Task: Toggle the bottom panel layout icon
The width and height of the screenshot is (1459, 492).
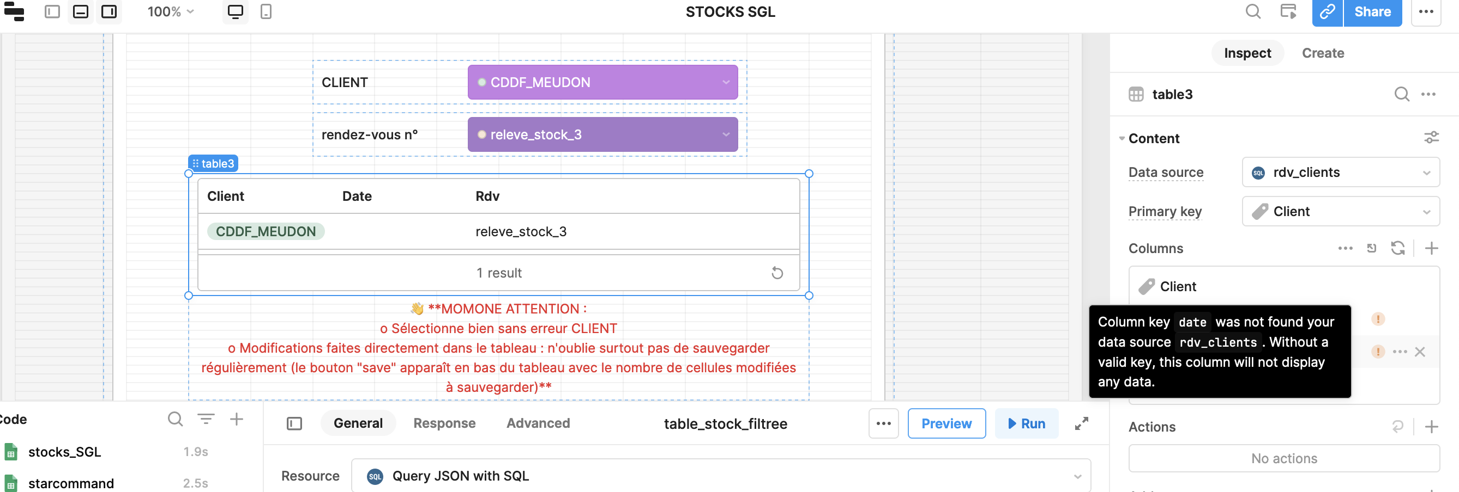Action: pyautogui.click(x=81, y=12)
